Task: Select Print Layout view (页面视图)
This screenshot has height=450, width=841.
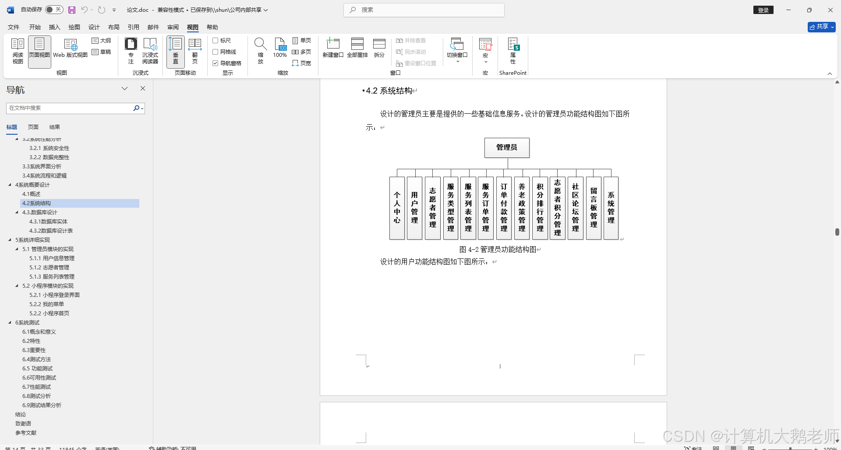Action: [x=39, y=52]
